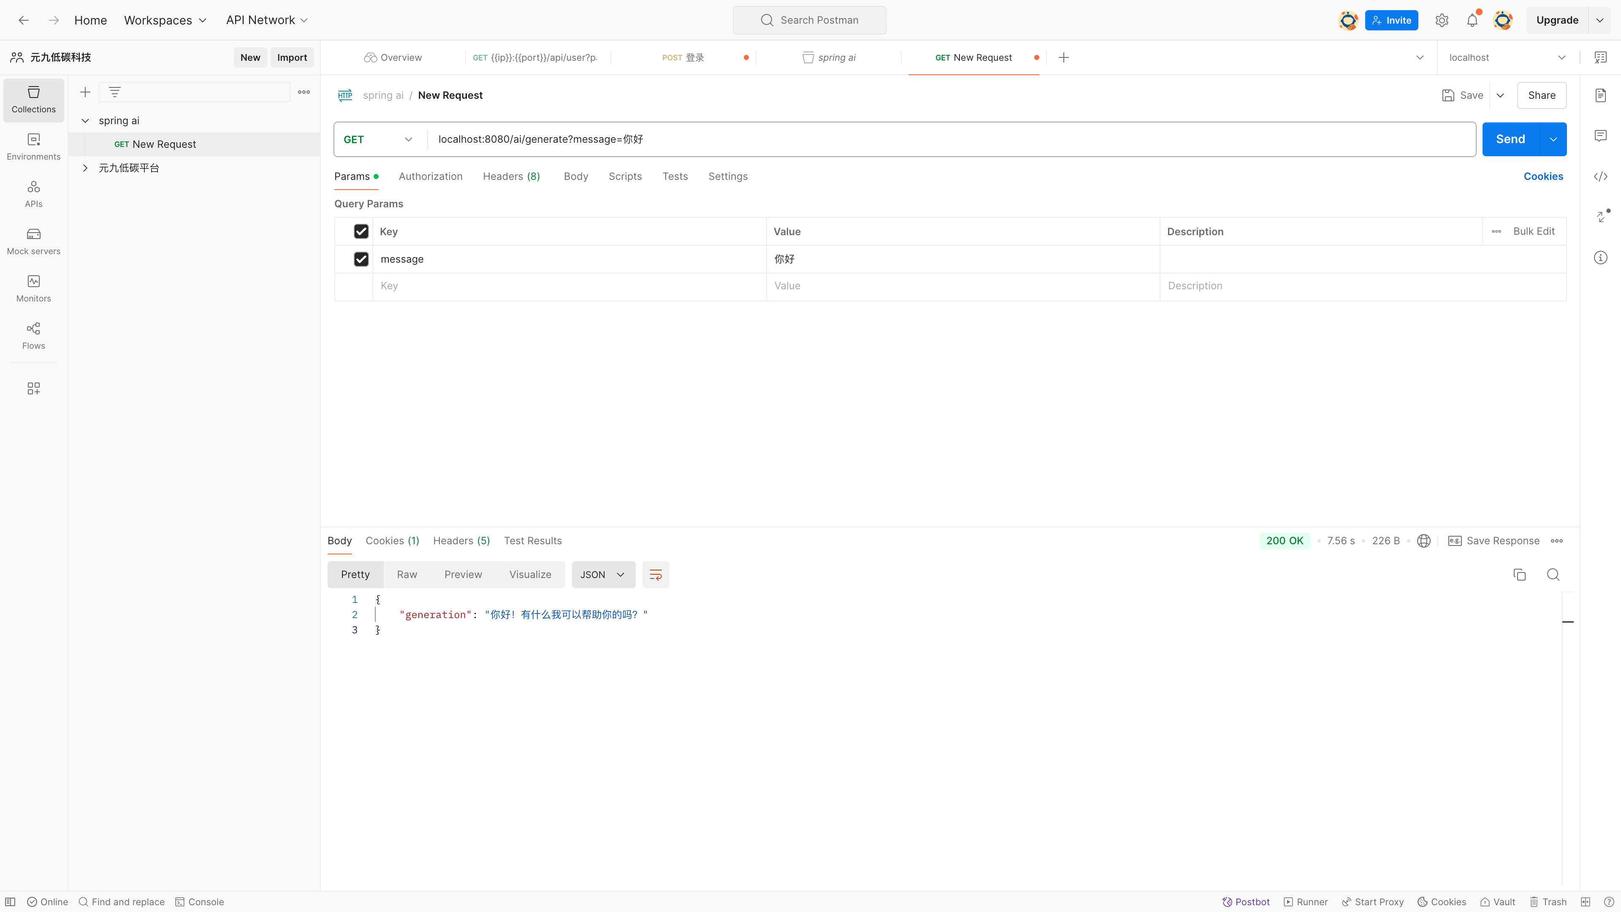Open the Flows sidebar icon

33,336
